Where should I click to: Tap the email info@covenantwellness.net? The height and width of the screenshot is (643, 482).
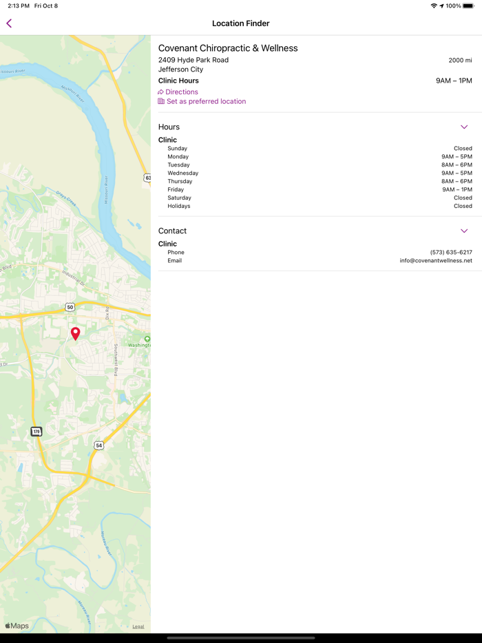pos(436,260)
